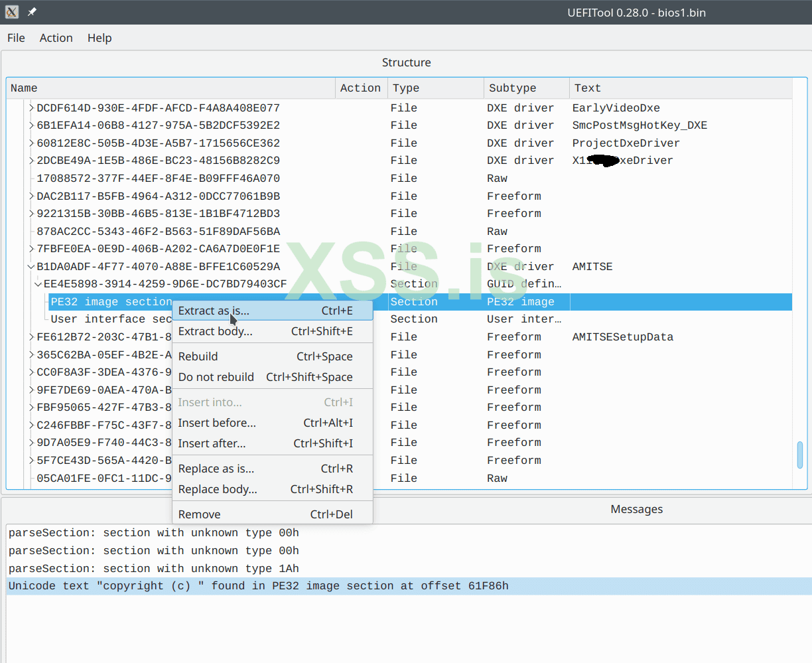Click the GUID defin… subtype cell
Viewport: 812px width, 663px height.
[x=524, y=283]
